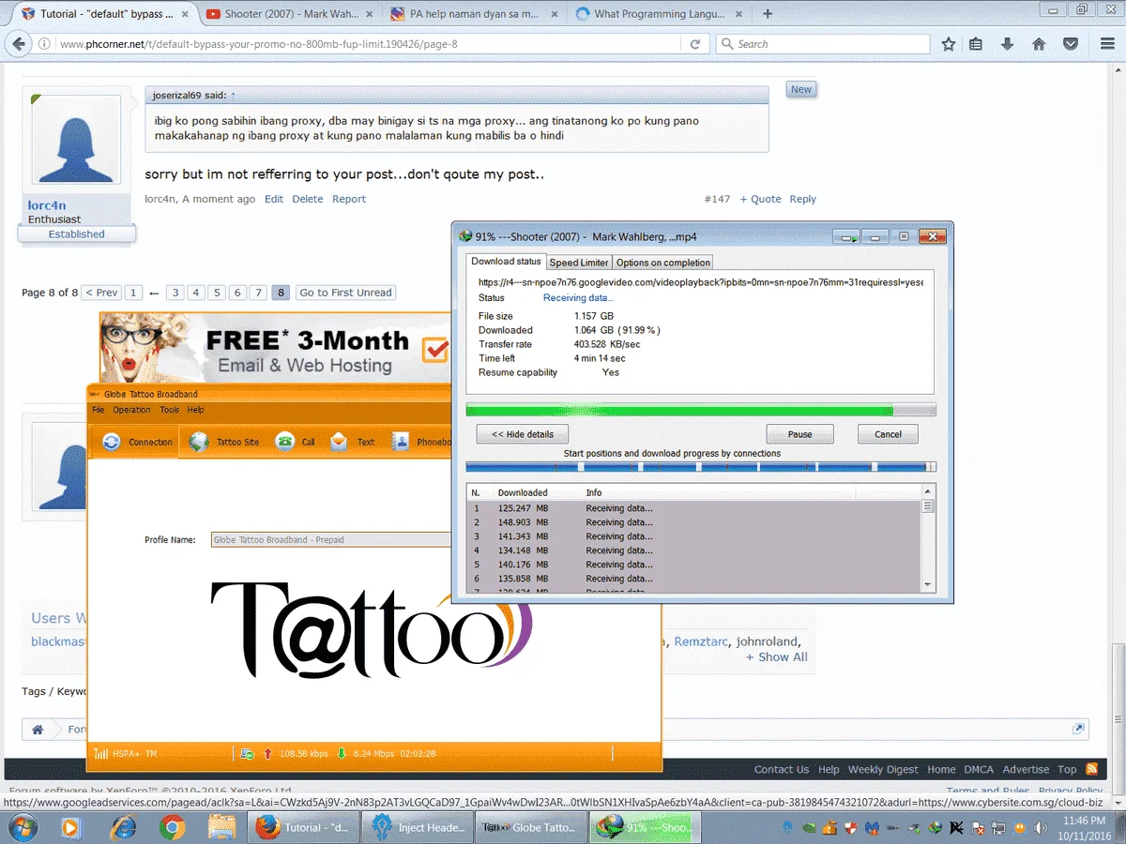This screenshot has height=844, width=1126.
Task: Click the forum home breadcrumb icon
Action: point(38,729)
